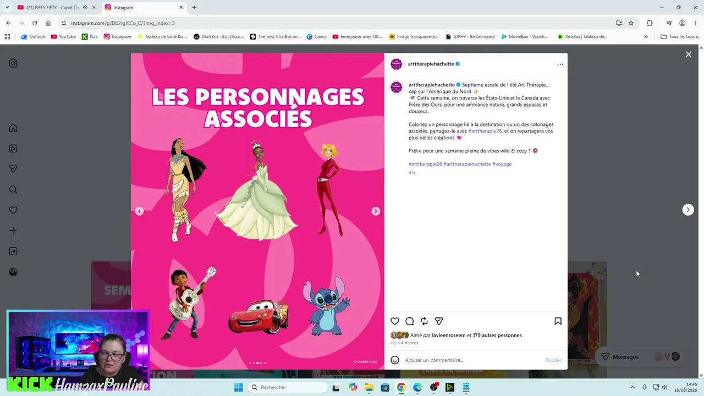The height and width of the screenshot is (396, 704).
Task: Open File Explorer from the taskbar
Action: [x=369, y=387]
